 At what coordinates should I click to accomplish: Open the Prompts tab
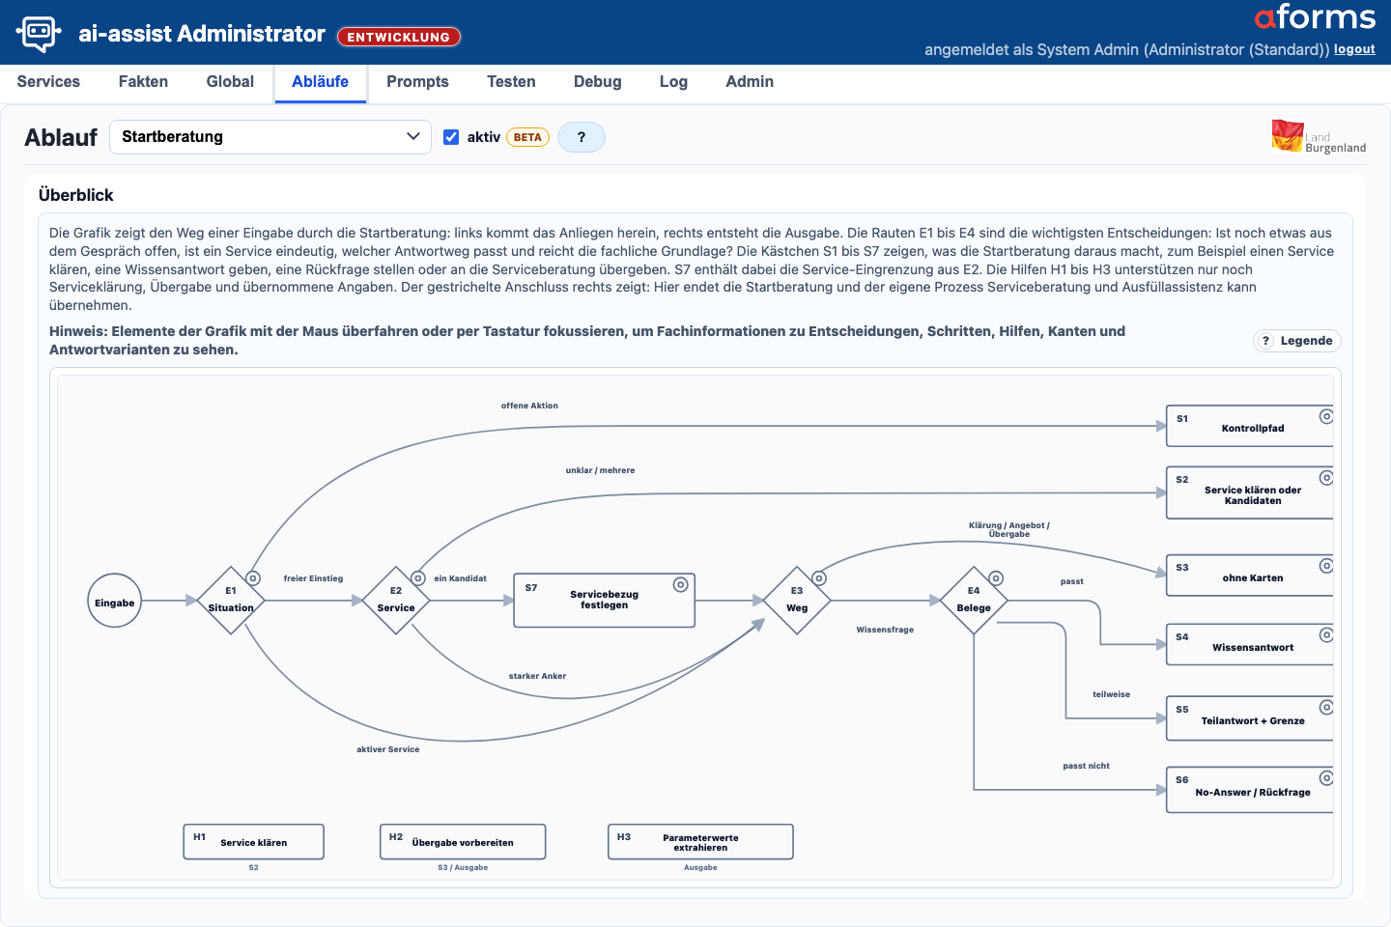(x=417, y=82)
